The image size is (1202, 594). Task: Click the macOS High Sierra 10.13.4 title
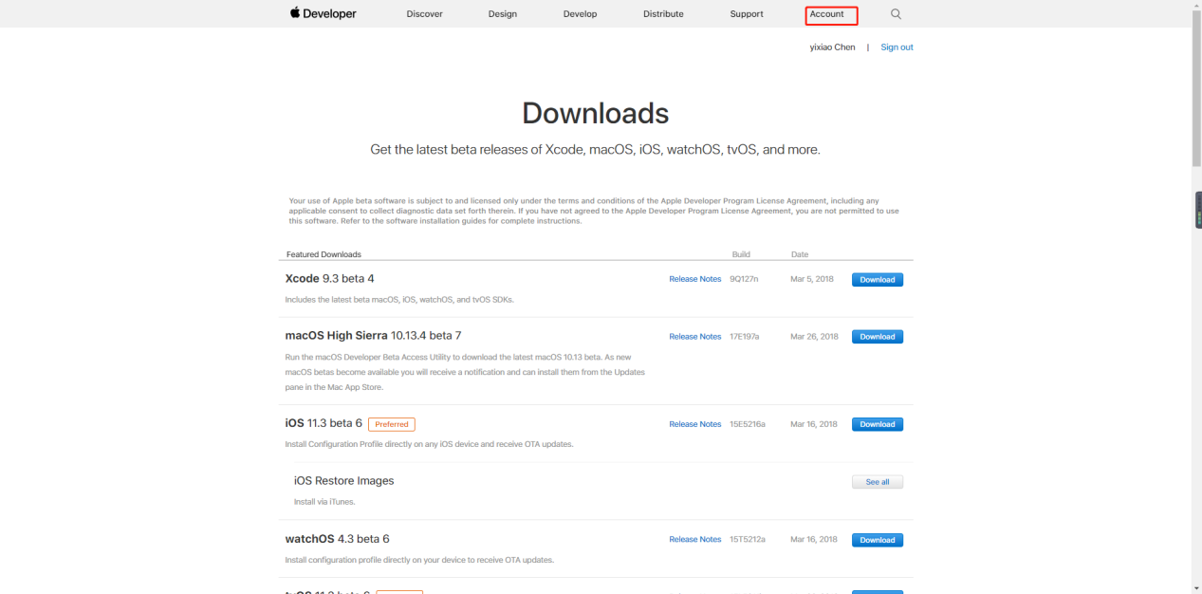coord(373,336)
